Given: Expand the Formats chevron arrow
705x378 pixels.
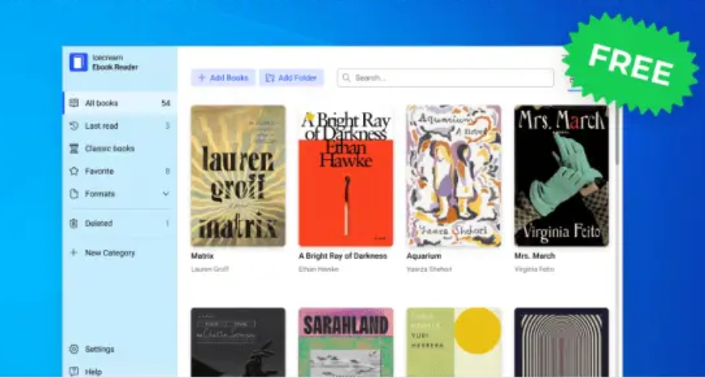Looking at the screenshot, I should [166, 194].
